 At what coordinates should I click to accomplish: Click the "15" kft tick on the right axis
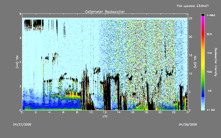point(191,55)
